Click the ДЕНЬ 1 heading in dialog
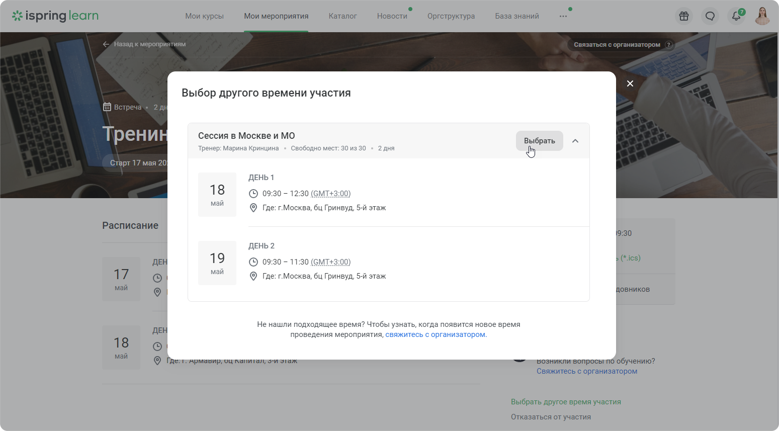The width and height of the screenshot is (779, 431). click(x=262, y=178)
